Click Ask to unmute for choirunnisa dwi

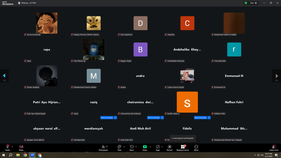[154, 118]
